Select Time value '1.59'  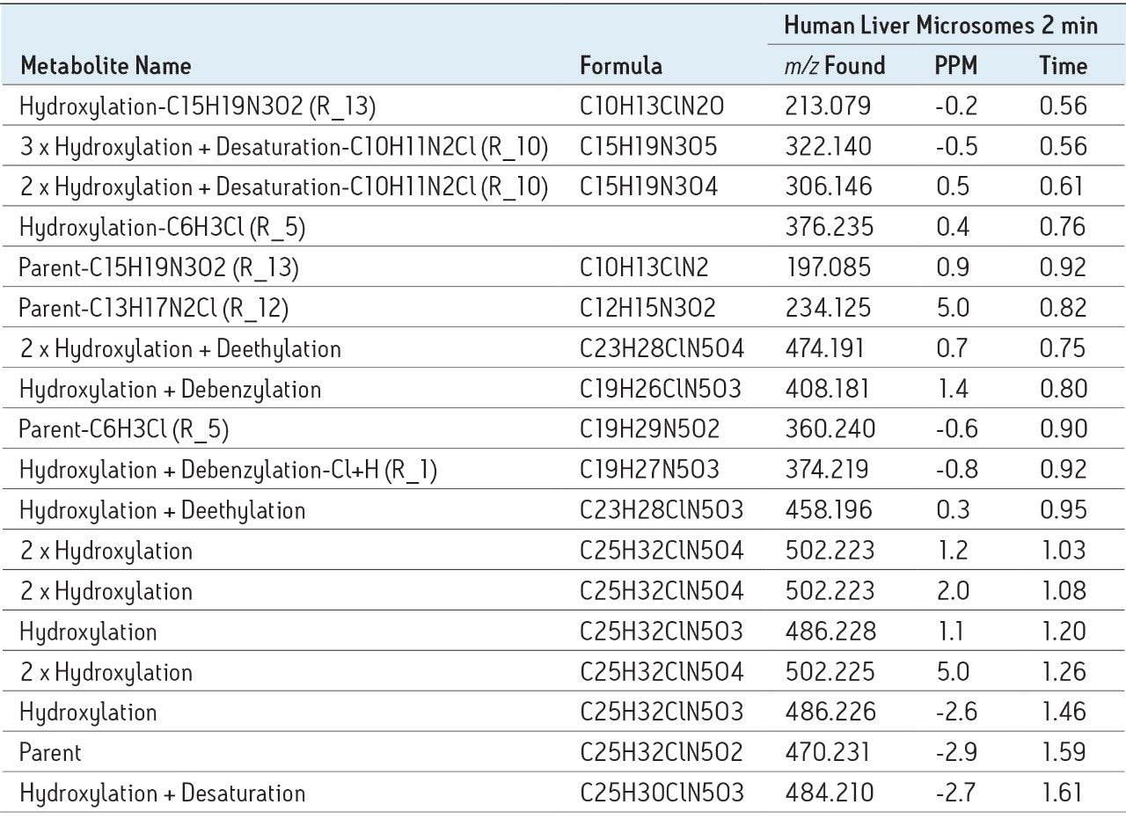[x=1064, y=753]
